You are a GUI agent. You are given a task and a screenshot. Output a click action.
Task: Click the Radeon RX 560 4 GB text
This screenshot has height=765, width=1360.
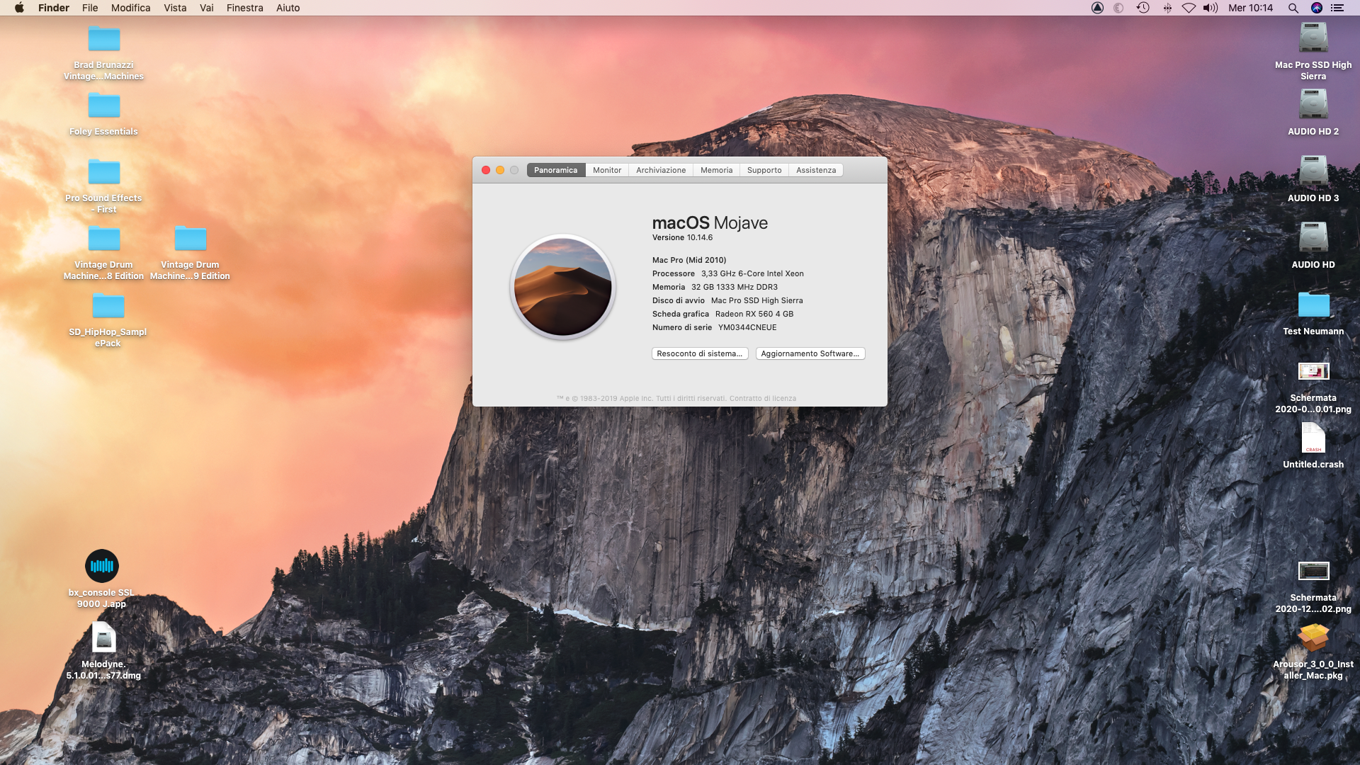coord(754,314)
